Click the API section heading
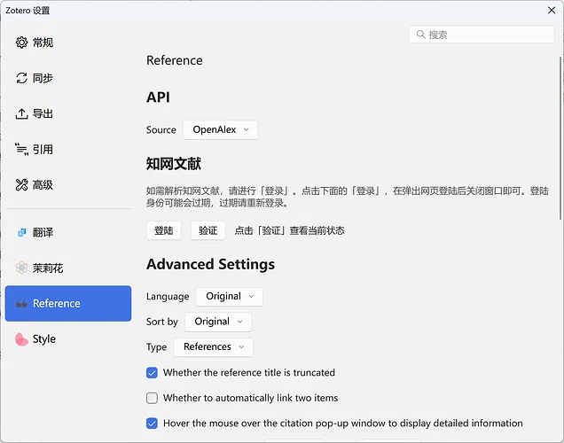Viewport: 564px width, 443px height. coord(158,97)
